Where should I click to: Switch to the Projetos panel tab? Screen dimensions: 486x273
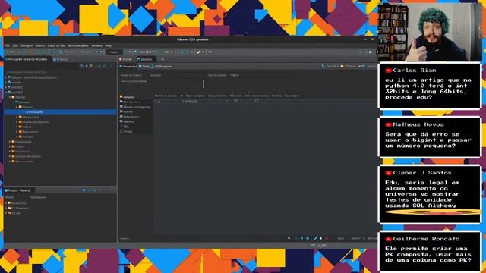point(61,59)
